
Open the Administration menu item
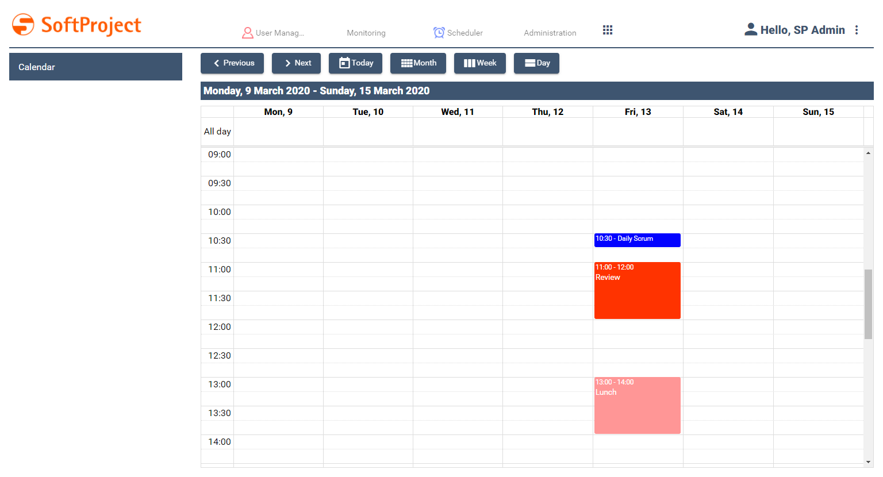(x=550, y=33)
